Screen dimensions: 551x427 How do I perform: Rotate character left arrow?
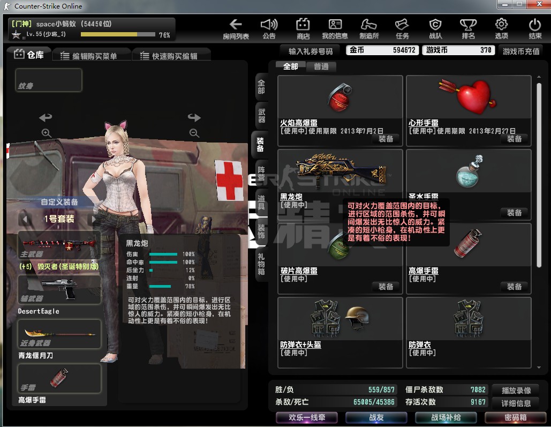(x=46, y=117)
